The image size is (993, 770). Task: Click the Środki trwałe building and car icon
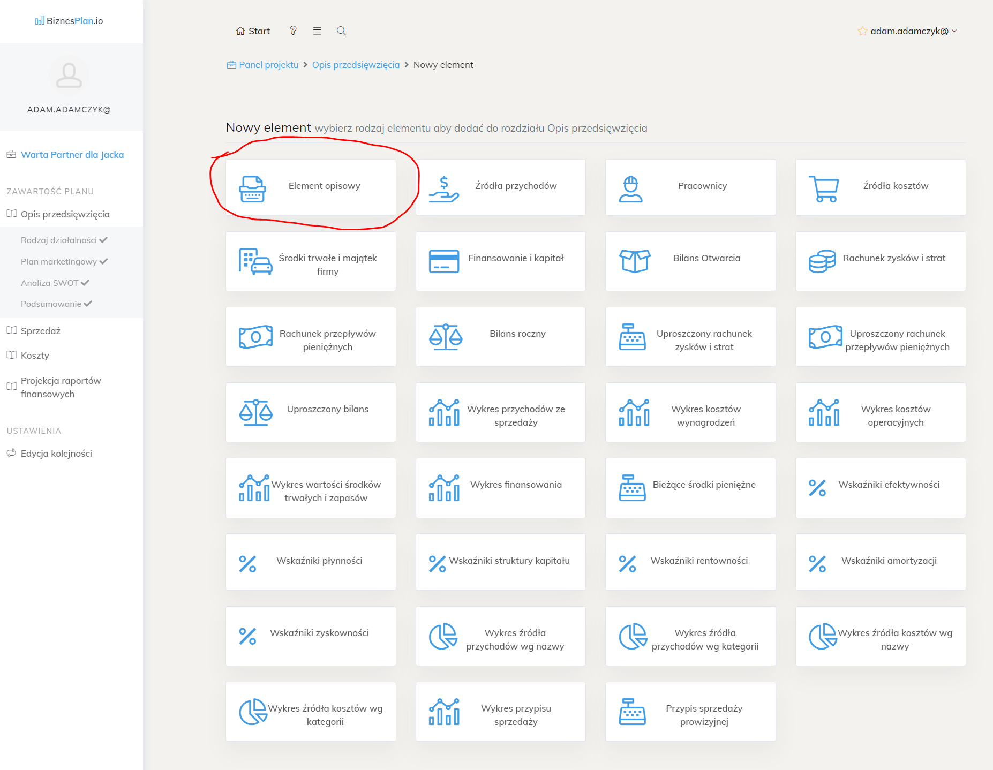[255, 261]
